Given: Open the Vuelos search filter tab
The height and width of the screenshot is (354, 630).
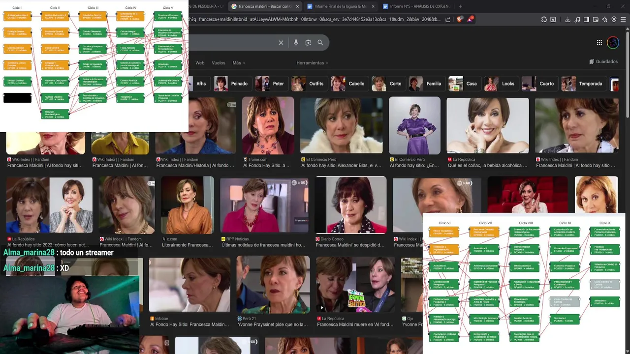Looking at the screenshot, I should 219,63.
